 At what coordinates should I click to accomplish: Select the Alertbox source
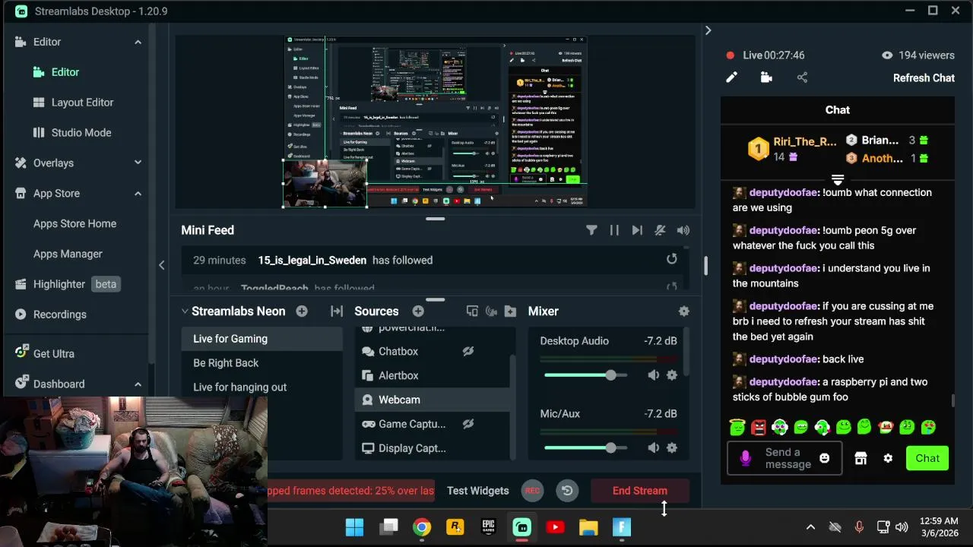[x=433, y=375]
